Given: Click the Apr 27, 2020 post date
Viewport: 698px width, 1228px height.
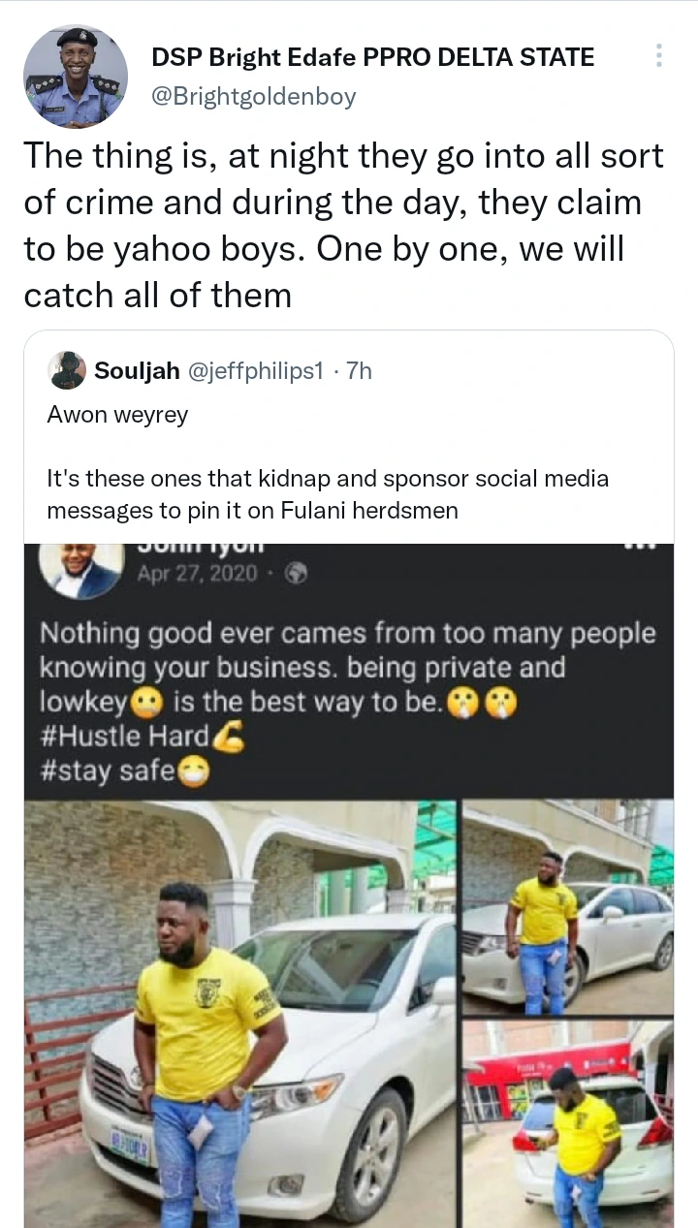Looking at the screenshot, I should (198, 573).
